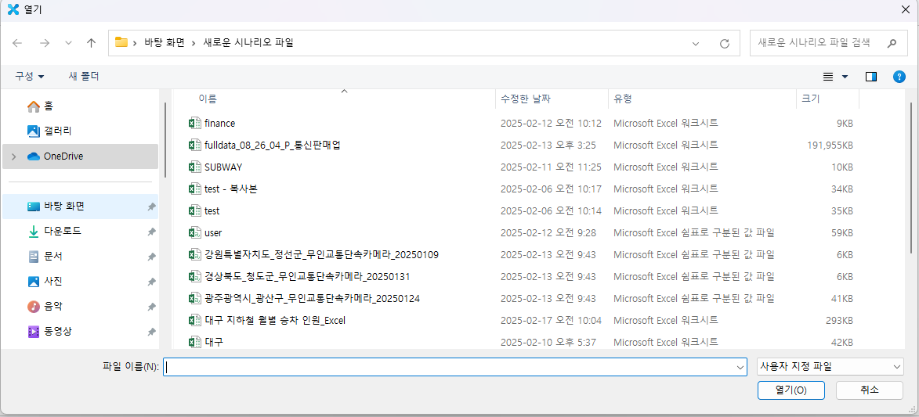Expand the file name history dropdown
This screenshot has height=417, width=919.
740,367
